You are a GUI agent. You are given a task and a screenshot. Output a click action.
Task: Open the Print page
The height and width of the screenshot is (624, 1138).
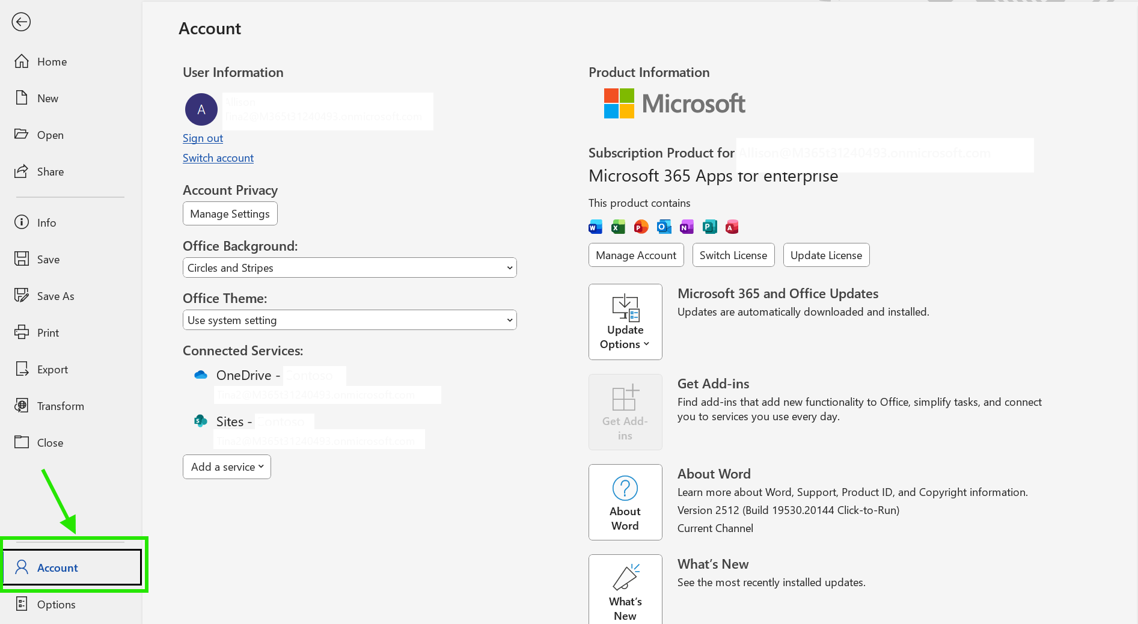(x=71, y=333)
